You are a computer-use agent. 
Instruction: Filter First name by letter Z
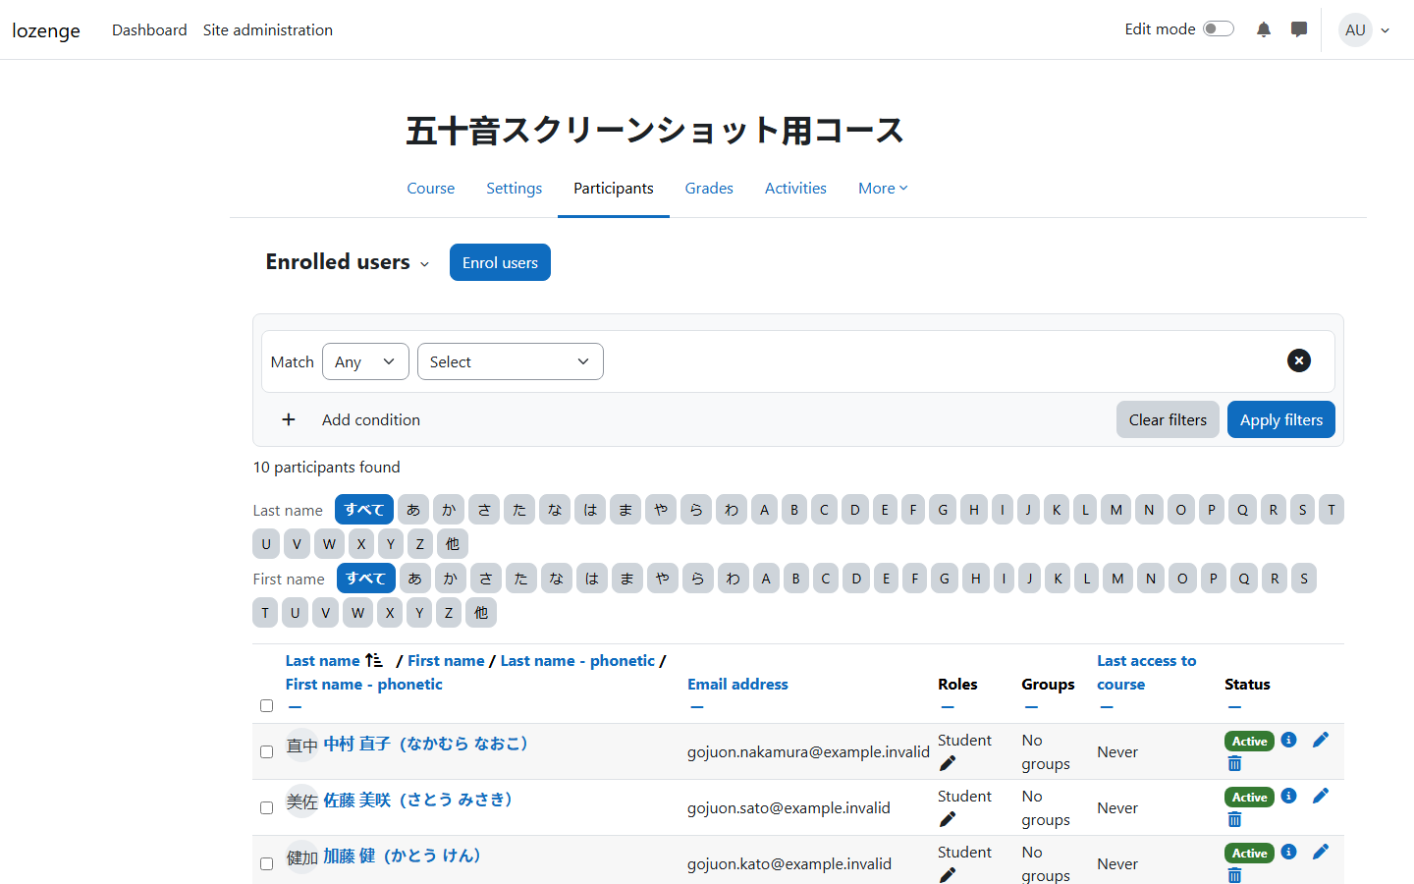pyautogui.click(x=449, y=612)
